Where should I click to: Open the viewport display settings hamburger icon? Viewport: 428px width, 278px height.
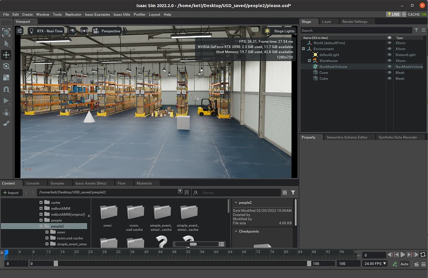20,30
